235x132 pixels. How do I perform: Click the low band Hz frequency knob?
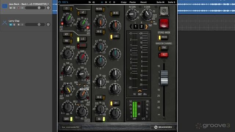(100, 109)
